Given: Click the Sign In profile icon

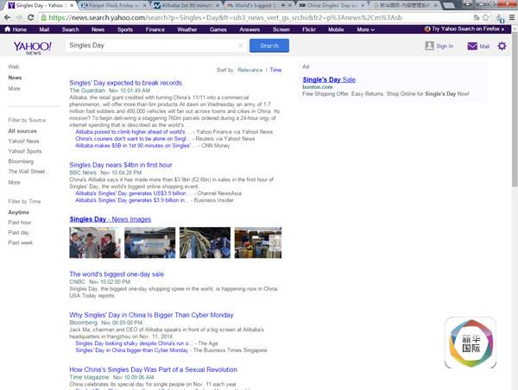Looking at the screenshot, I should [430, 46].
